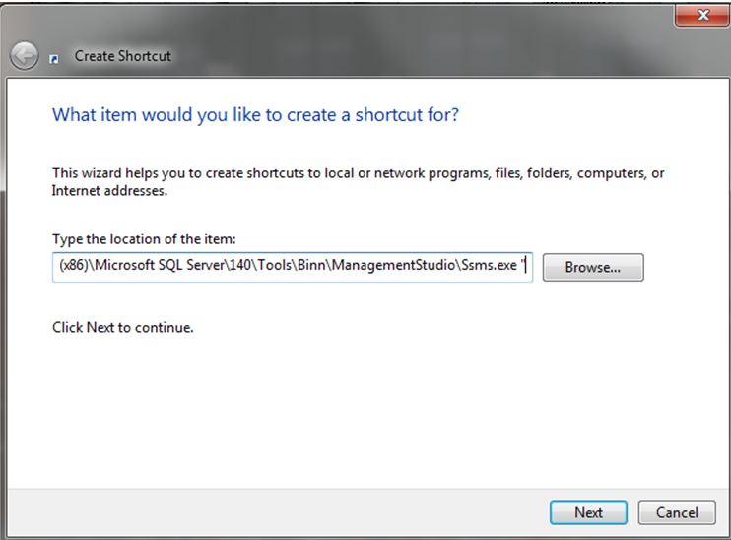The height and width of the screenshot is (540, 731).
Task: Click the "Type the location of the item" label
Action: click(x=144, y=239)
